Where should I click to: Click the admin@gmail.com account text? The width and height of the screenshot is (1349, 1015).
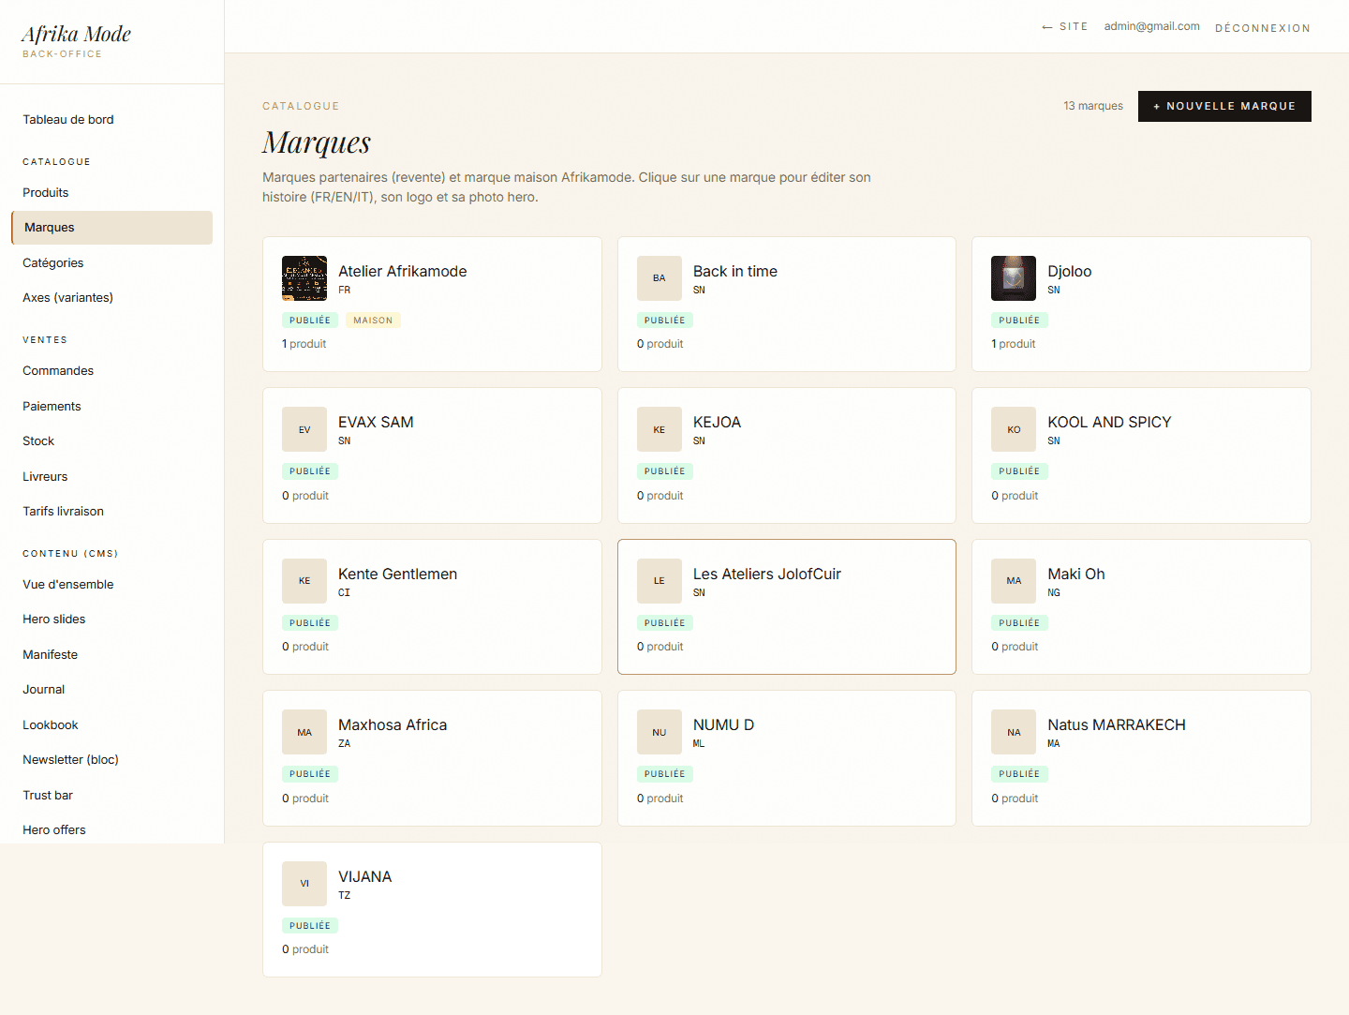(1151, 26)
